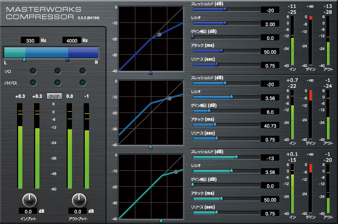Toggle solo for the mid band

58,71
